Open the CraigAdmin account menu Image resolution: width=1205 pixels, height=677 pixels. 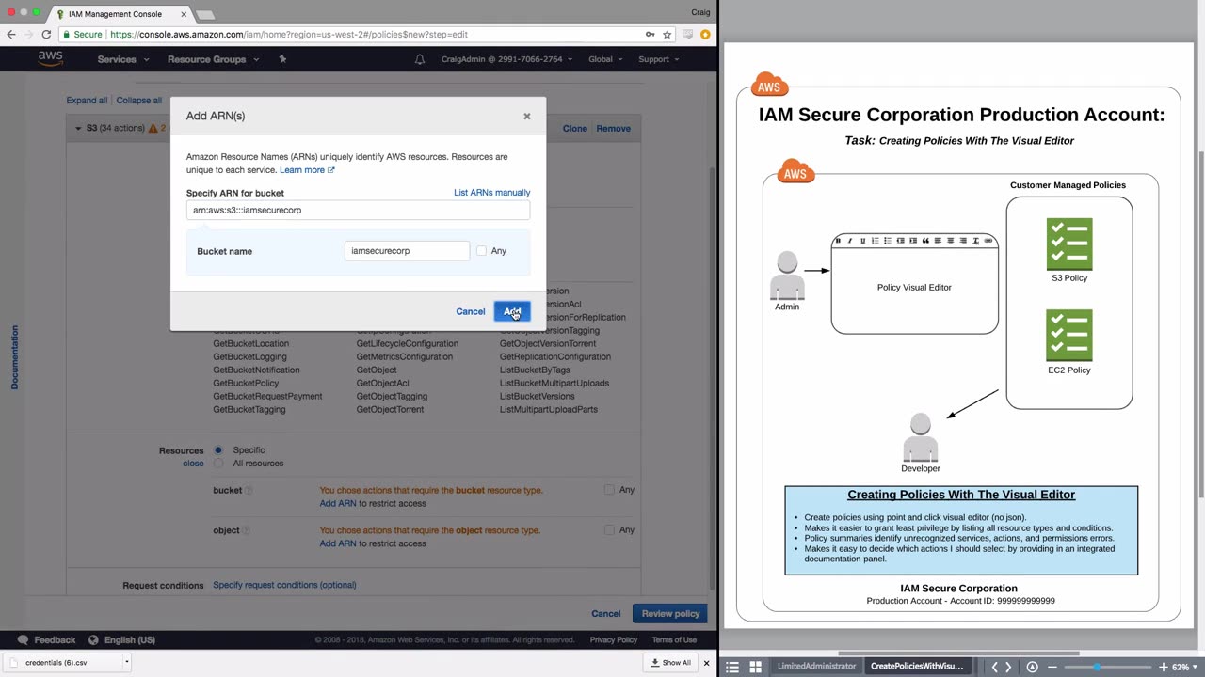click(x=506, y=59)
